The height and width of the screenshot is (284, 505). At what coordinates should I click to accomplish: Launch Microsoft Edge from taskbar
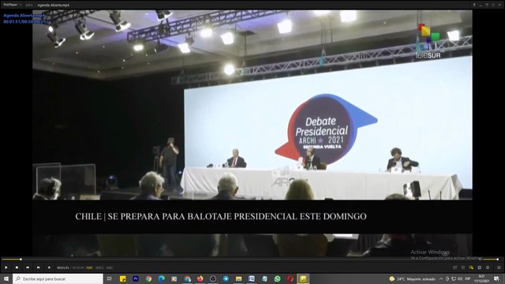point(161,278)
